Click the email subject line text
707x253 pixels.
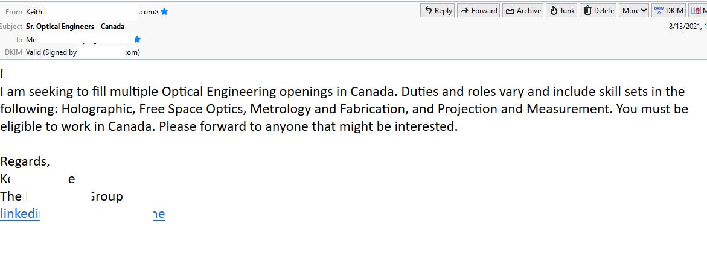(x=75, y=27)
